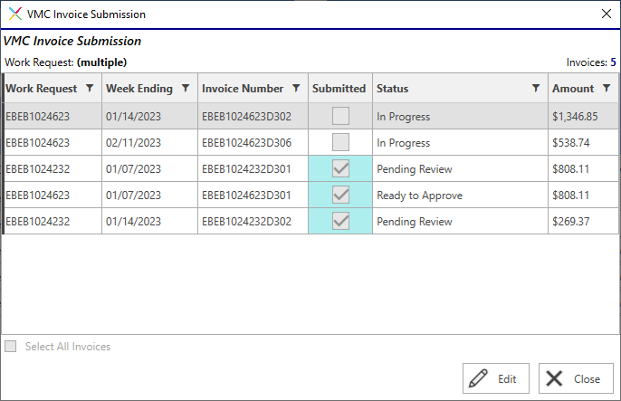Toggle Submitted checkbox for invoice EBEB1024232D302
This screenshot has width=621, height=401.
(340, 221)
